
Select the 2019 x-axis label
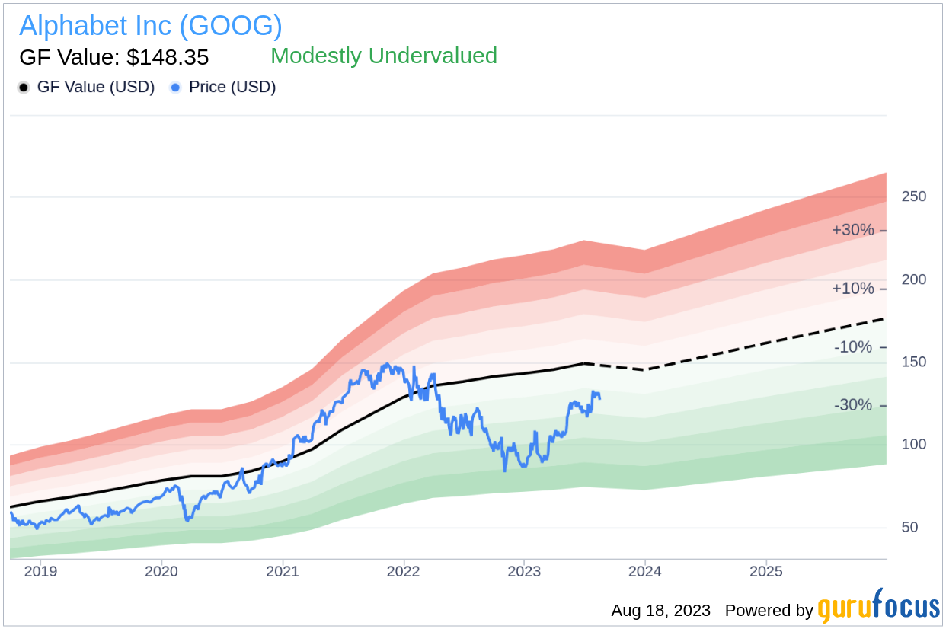click(x=40, y=572)
